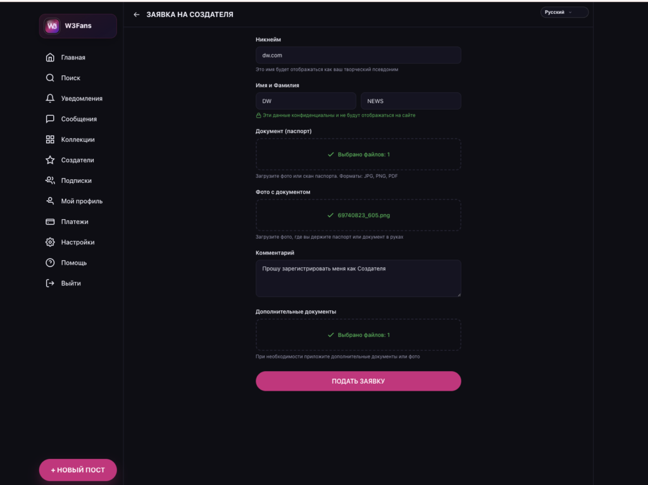Viewport: 648px width, 485px height.
Task: Open the Мой профиль menu item
Action: 74,201
